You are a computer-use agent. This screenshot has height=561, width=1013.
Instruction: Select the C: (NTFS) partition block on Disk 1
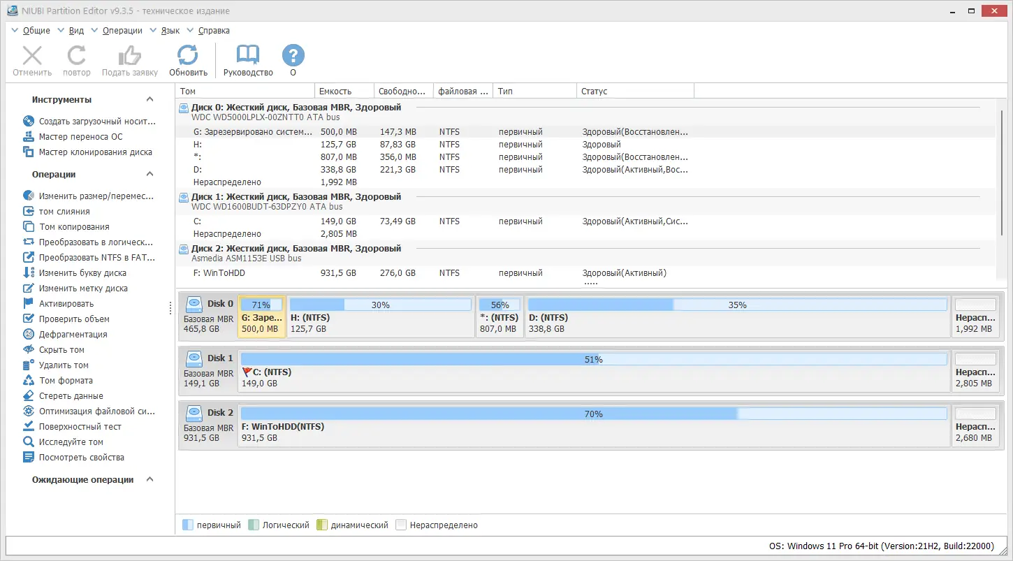(594, 370)
